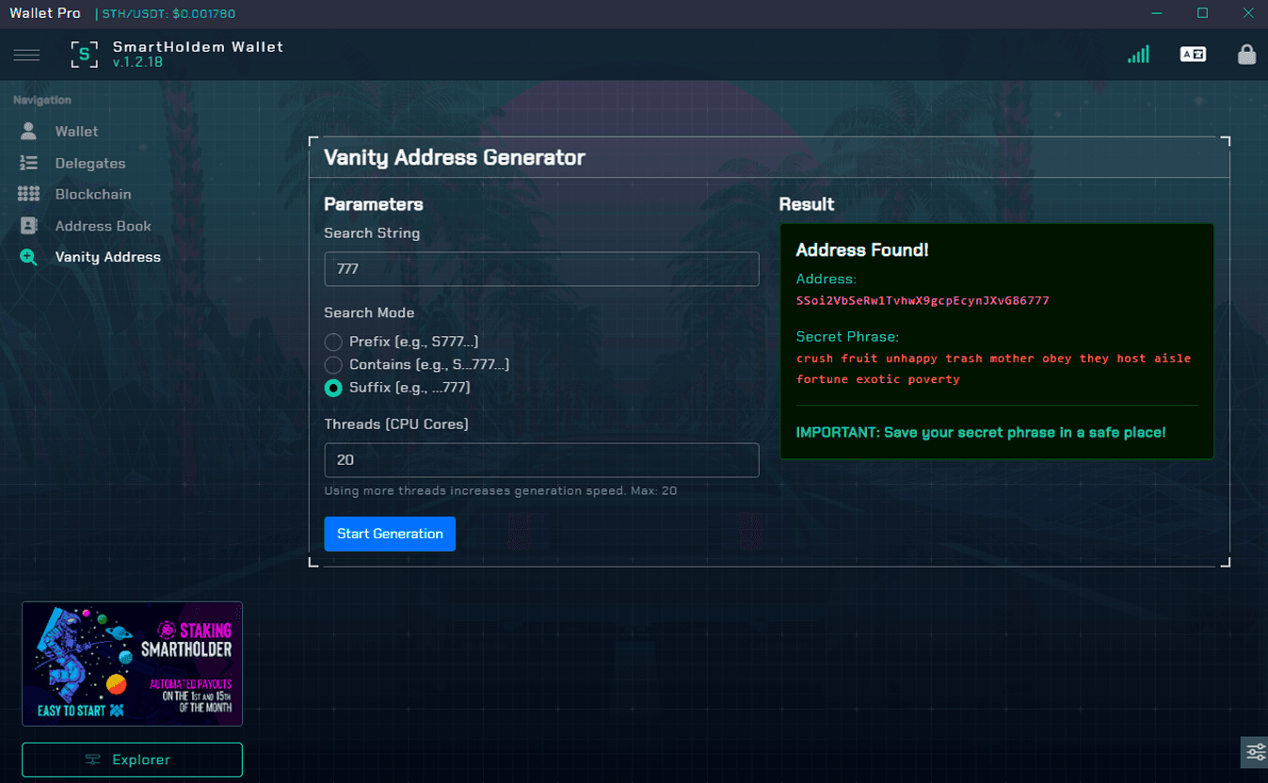Open the Address Book page
Viewport: 1268px width, 783px height.
click(x=103, y=226)
